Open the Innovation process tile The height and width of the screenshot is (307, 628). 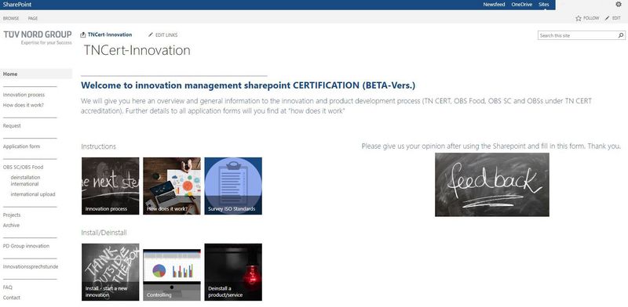tap(111, 186)
